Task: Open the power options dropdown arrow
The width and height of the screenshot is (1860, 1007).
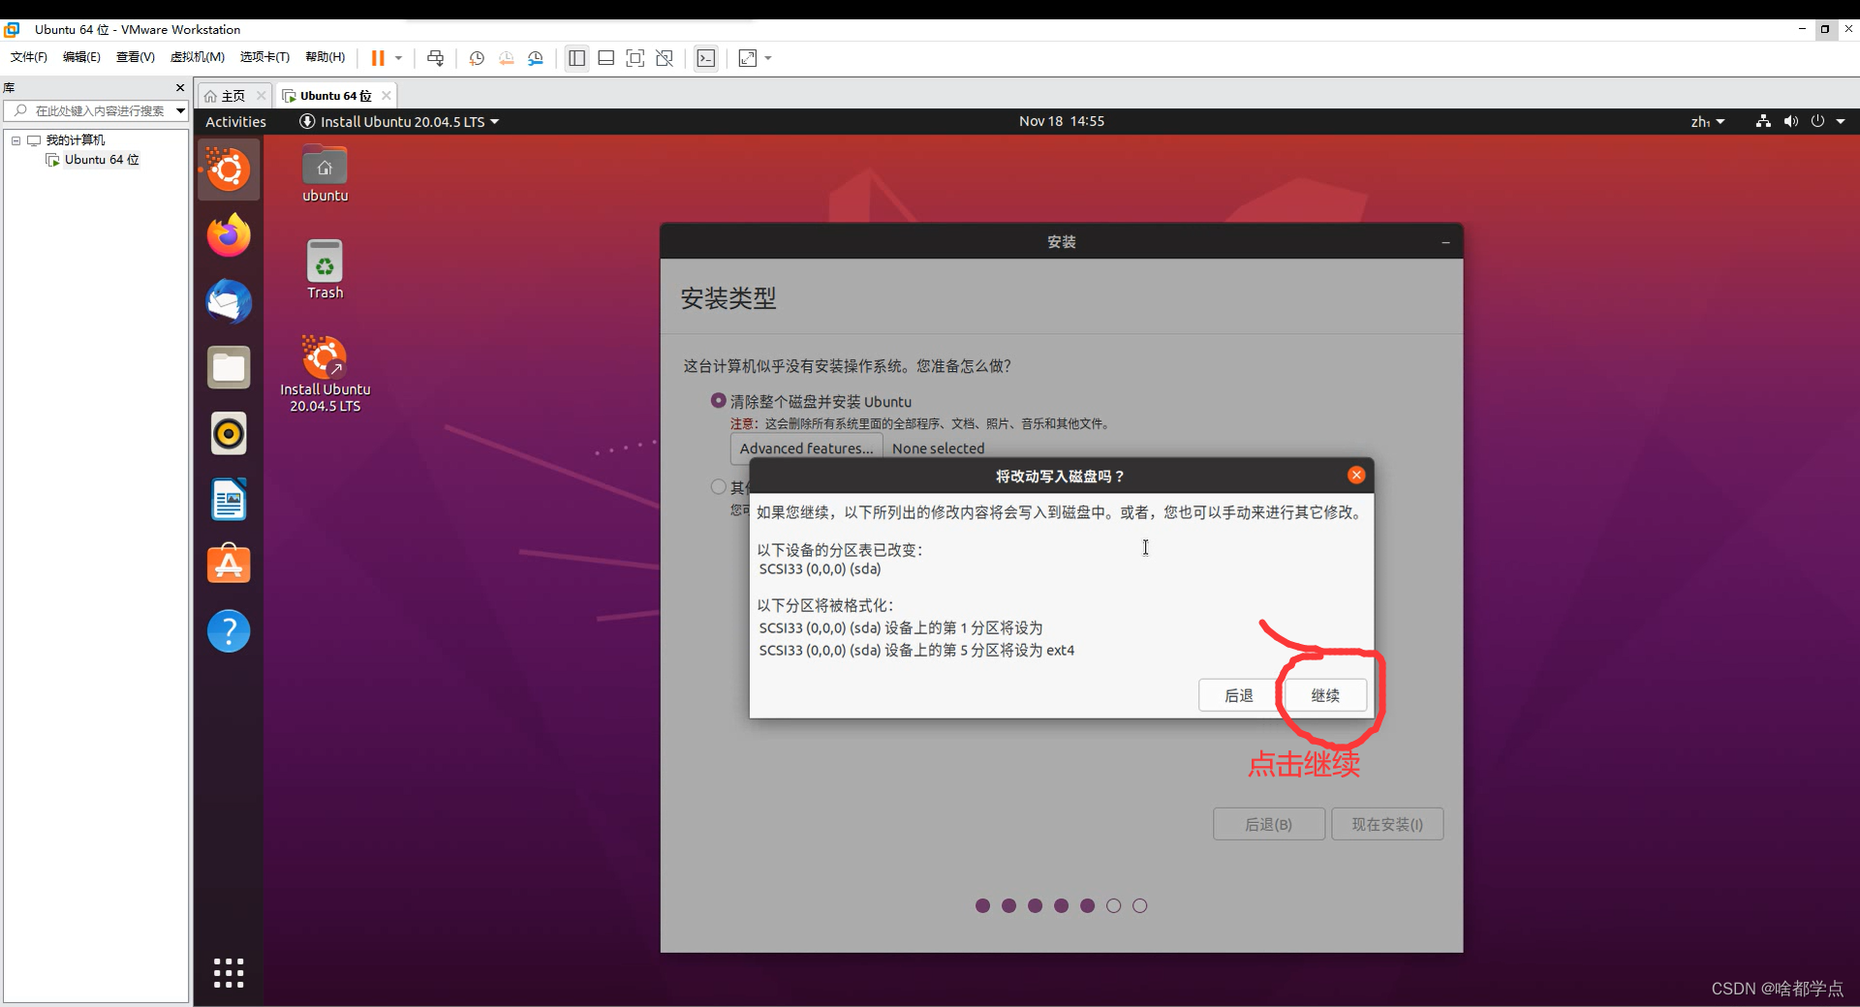Action: [398, 58]
